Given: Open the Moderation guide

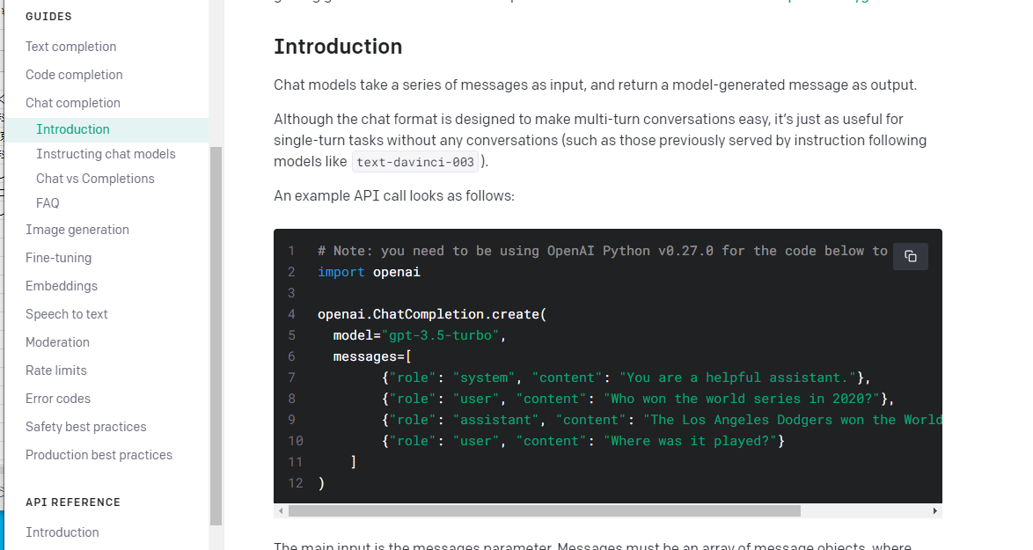Looking at the screenshot, I should pyautogui.click(x=57, y=342).
